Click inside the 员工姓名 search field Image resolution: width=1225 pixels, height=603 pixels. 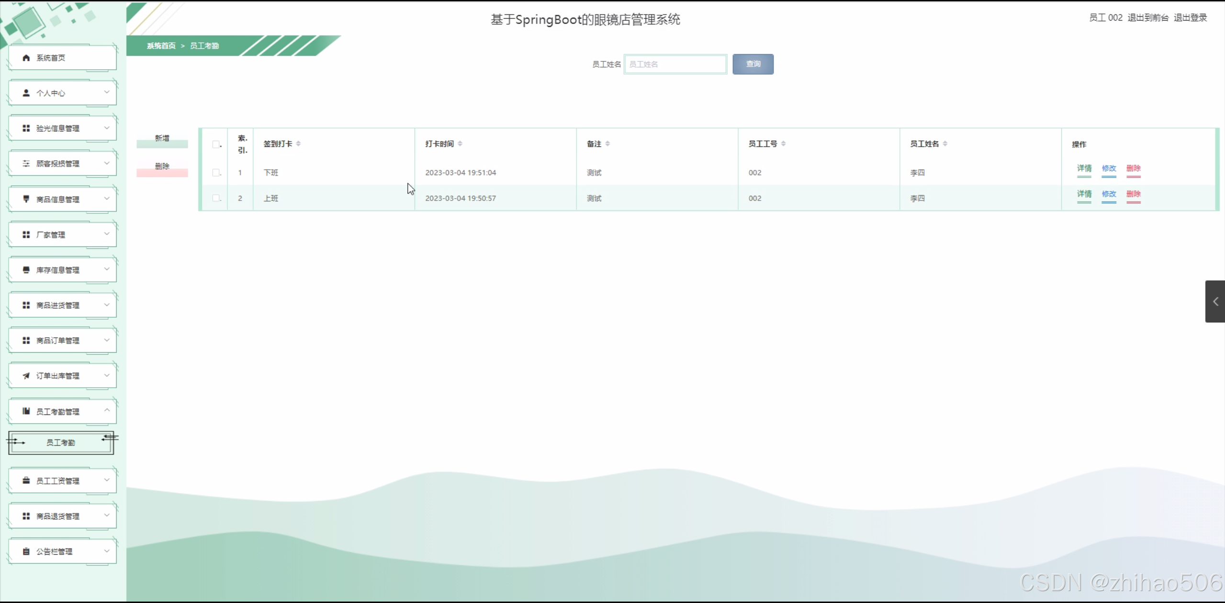click(675, 64)
